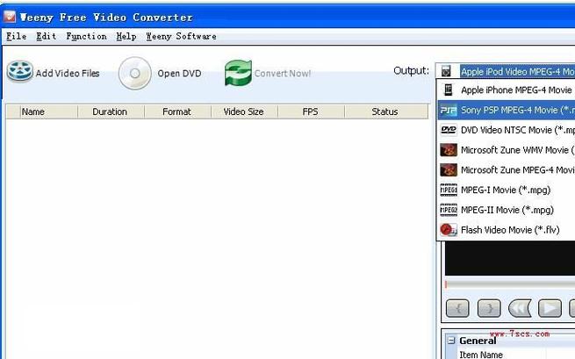Image resolution: width=575 pixels, height=359 pixels.
Task: Click the play preview button
Action: [550, 308]
